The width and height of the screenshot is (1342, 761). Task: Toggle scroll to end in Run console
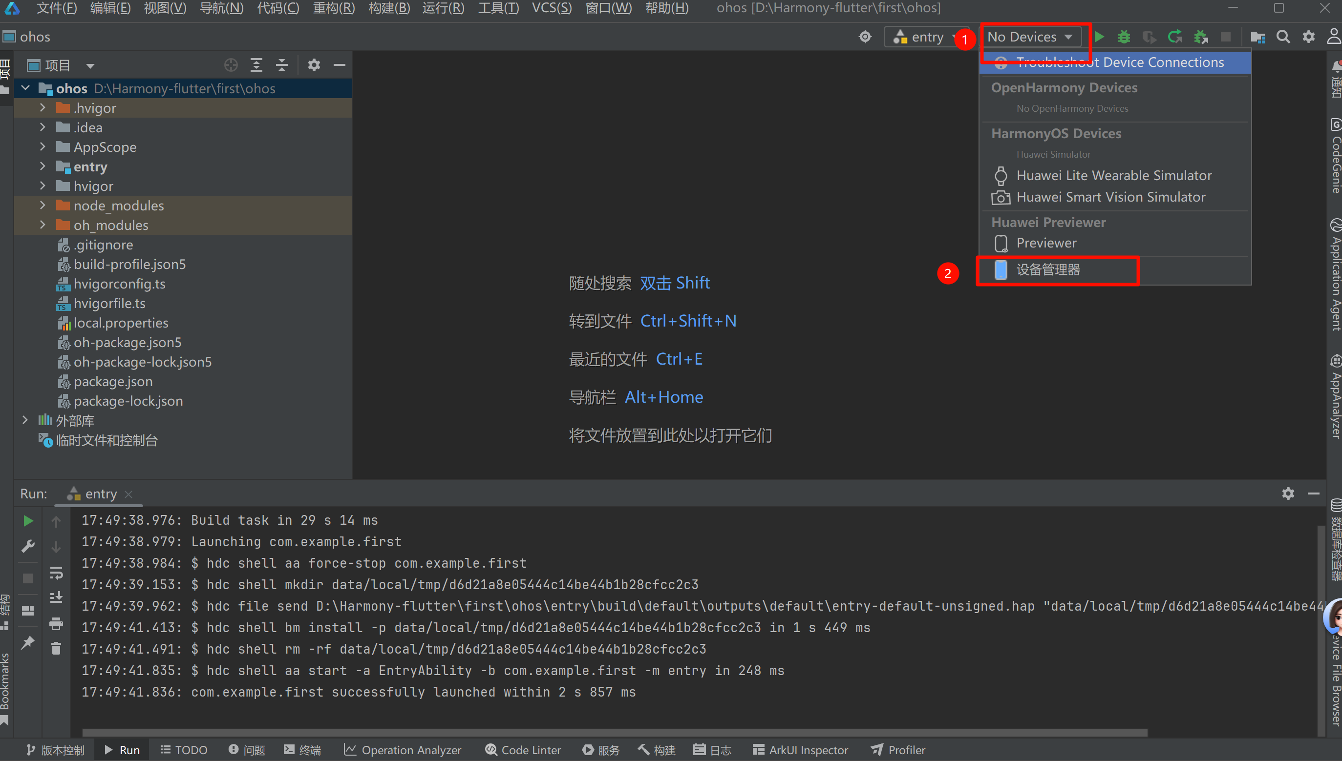(56, 597)
